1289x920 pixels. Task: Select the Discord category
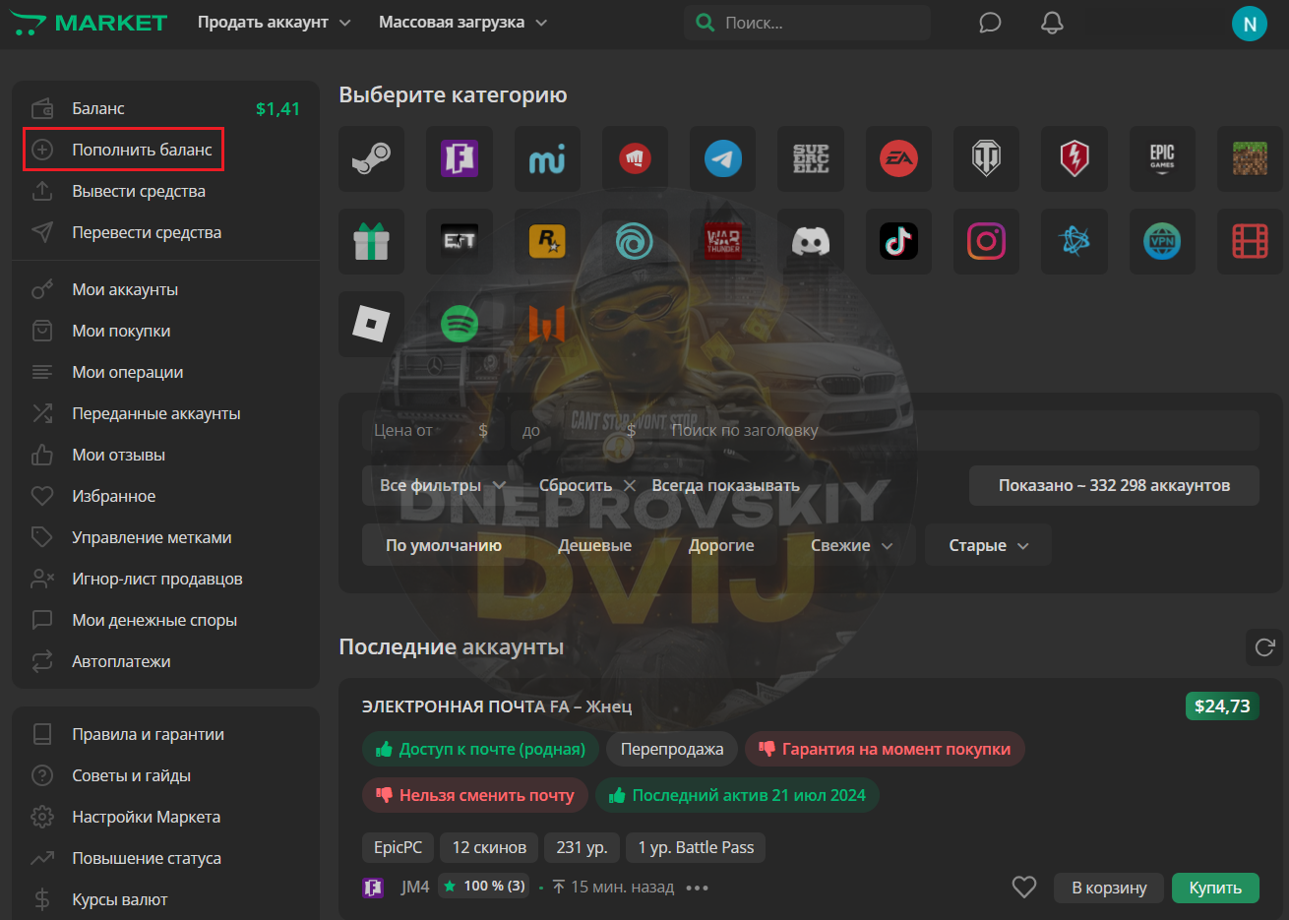pyautogui.click(x=810, y=241)
